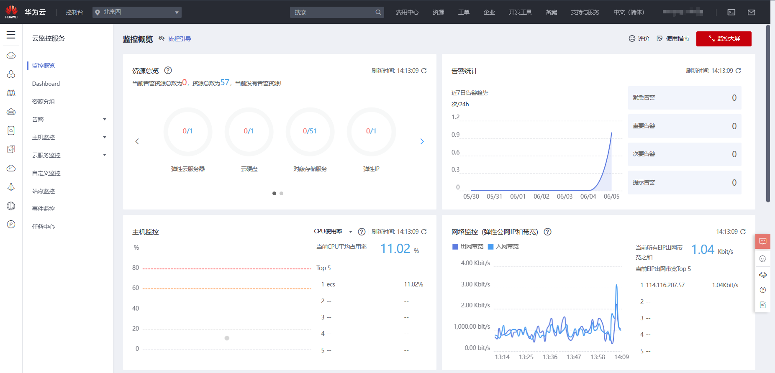This screenshot has width=775, height=373.
Task: Select 监控概览 in sidebar
Action: tap(44, 66)
